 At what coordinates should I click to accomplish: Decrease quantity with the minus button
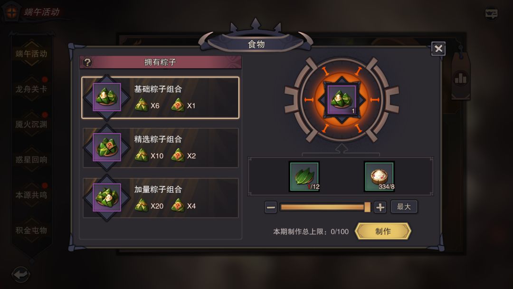(271, 207)
